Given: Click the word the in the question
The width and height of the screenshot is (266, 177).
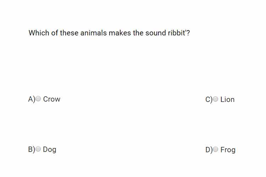Looking at the screenshot, I should coord(138,33).
